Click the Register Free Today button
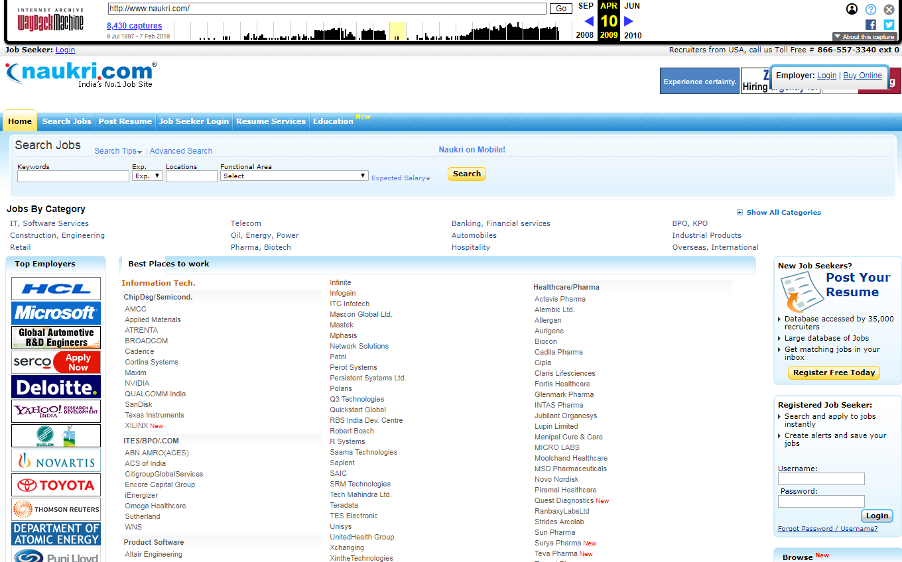This screenshot has width=902, height=562. coord(834,372)
